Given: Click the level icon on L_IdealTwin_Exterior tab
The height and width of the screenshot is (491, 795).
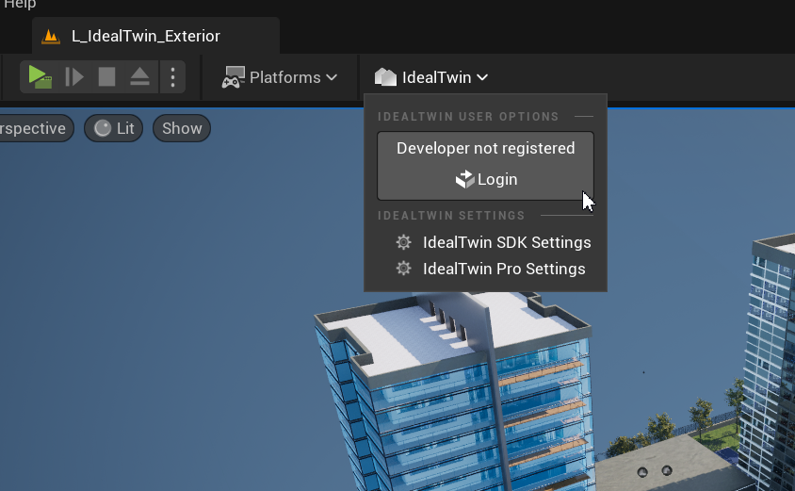Looking at the screenshot, I should 51,37.
